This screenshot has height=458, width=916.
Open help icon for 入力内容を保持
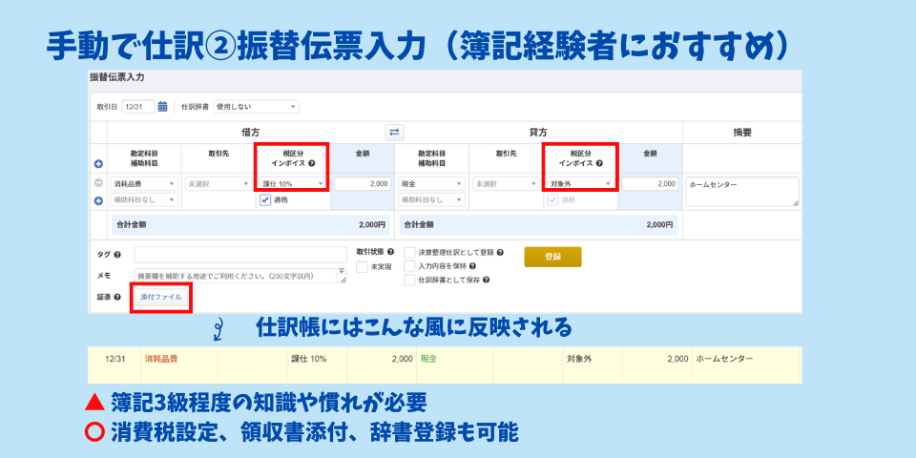tap(472, 266)
